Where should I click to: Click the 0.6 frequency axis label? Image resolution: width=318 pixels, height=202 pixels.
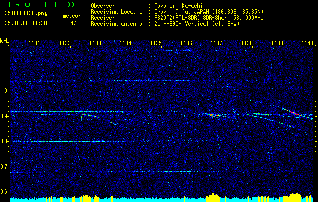coord(5,192)
